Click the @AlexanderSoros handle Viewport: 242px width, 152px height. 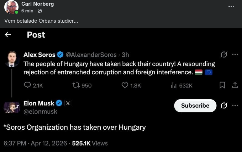click(91, 55)
